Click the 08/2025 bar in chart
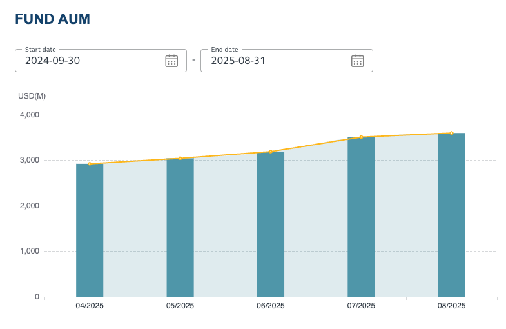Viewport: 506px width, 329px height. coord(451,216)
